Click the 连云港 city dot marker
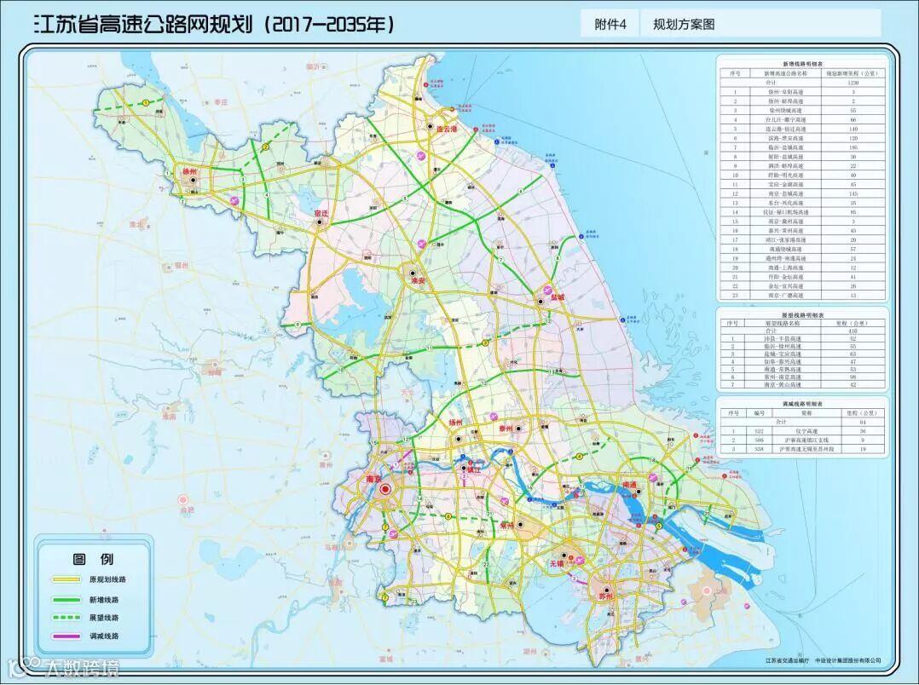 429,127
